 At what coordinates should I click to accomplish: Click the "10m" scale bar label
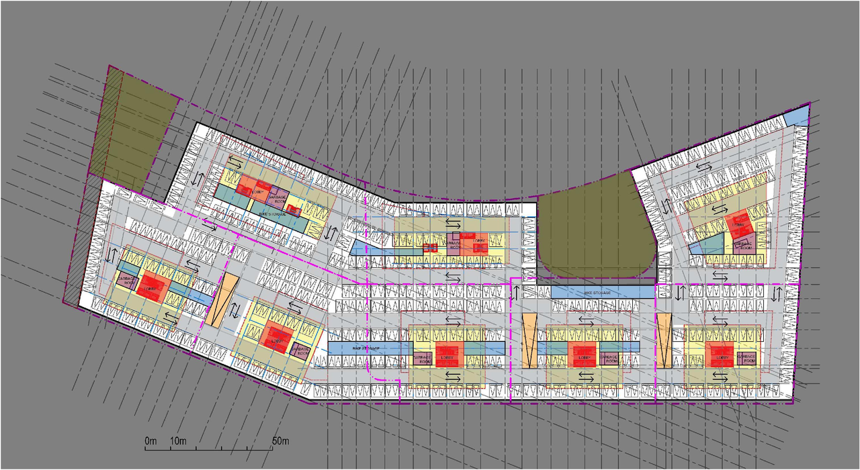tap(178, 441)
